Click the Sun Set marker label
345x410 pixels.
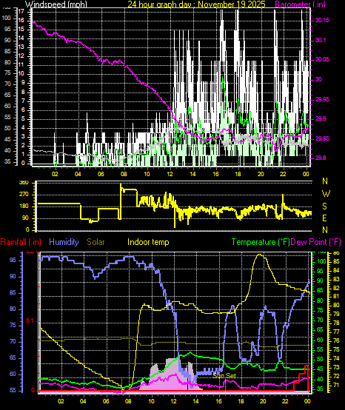[x=224, y=376]
